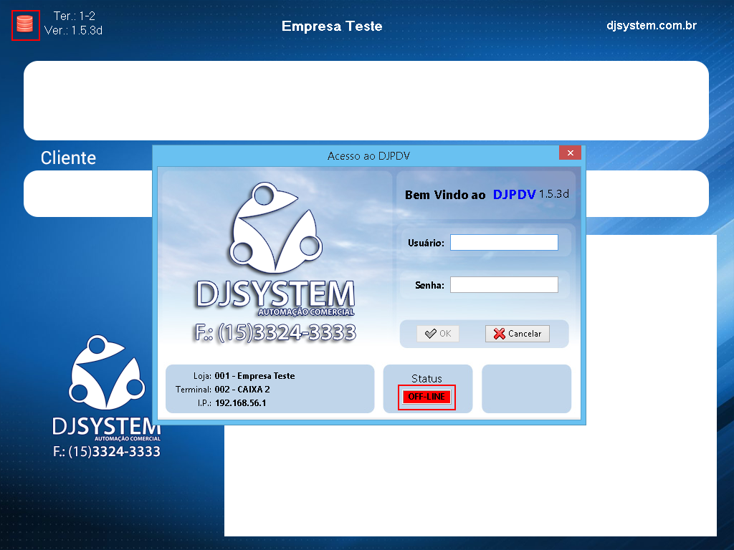The width and height of the screenshot is (734, 550).
Task: Confirm login with the OK button
Action: click(x=438, y=334)
